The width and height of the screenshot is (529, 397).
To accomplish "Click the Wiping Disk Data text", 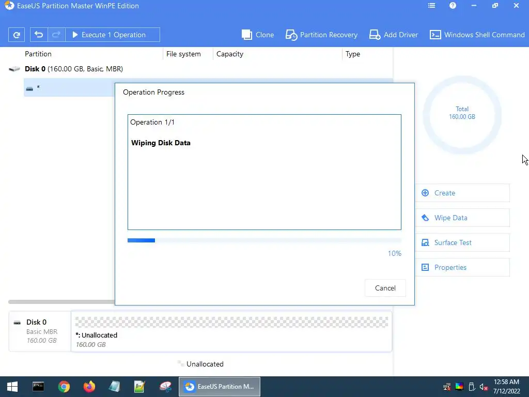I will pos(161,143).
